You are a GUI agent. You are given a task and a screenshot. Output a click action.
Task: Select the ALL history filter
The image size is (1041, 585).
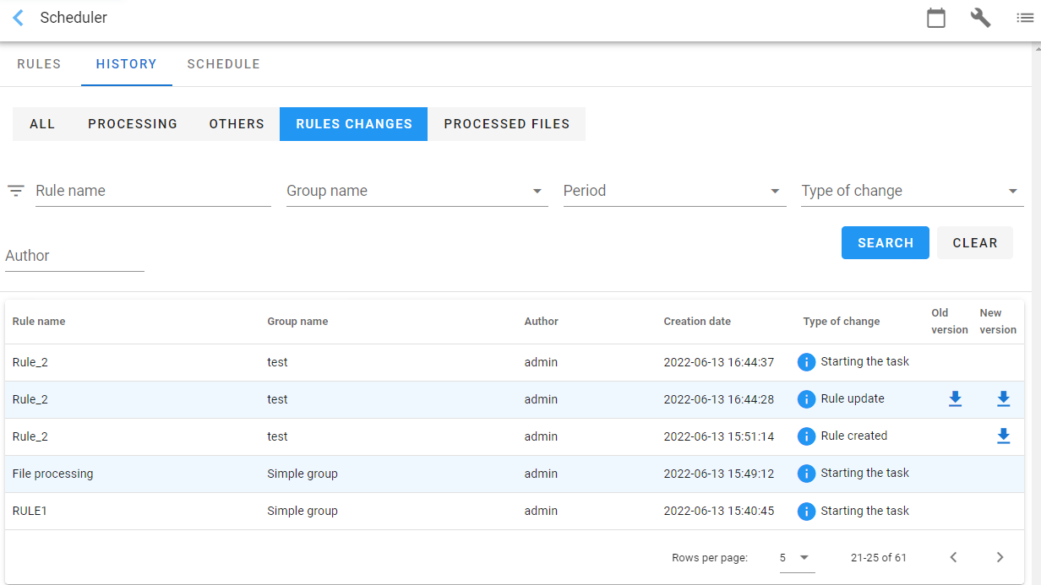[42, 124]
